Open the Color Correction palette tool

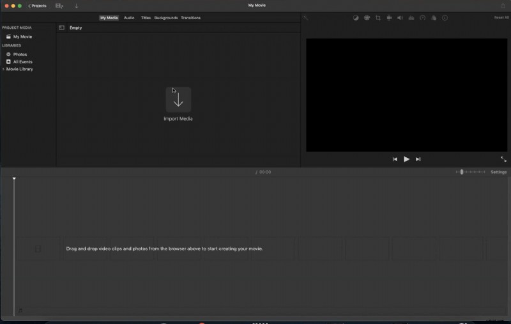coord(367,18)
